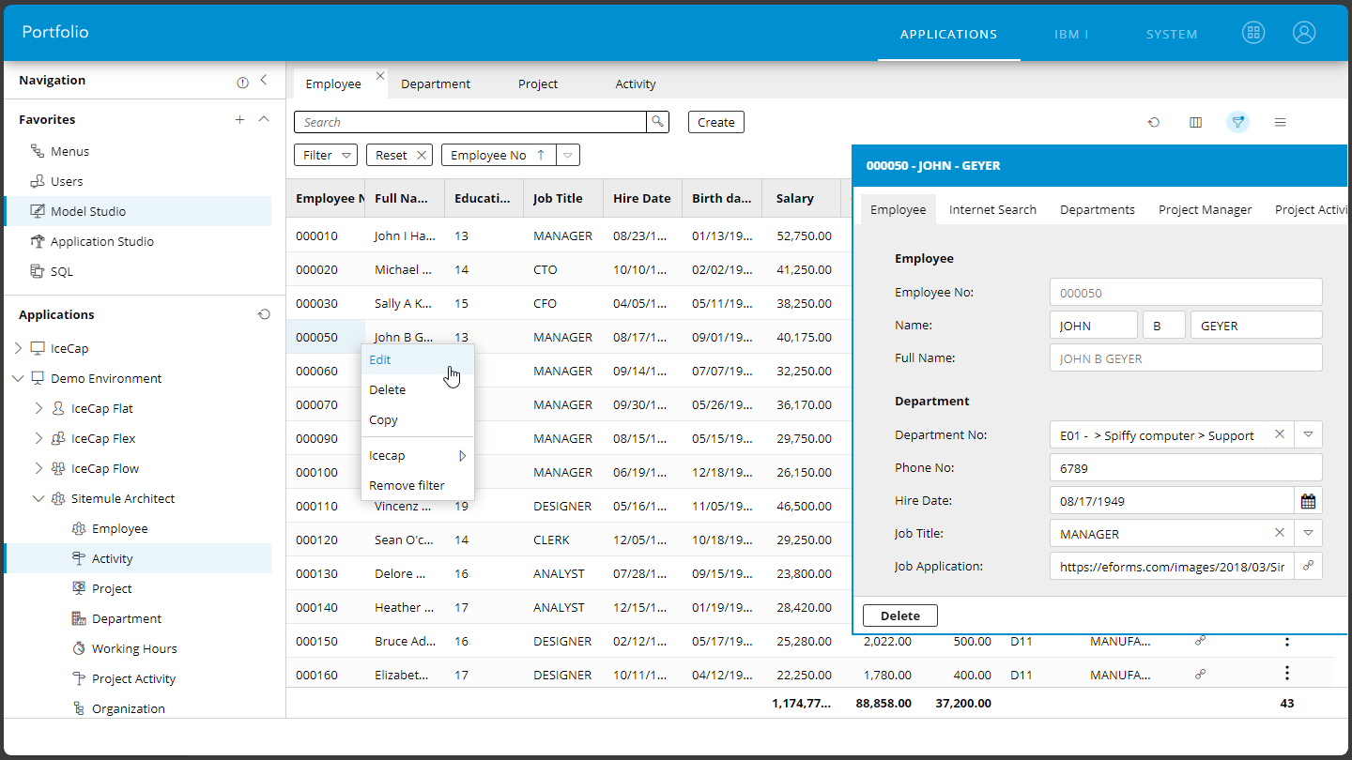
Task: Click the search magnifier icon
Action: (657, 122)
